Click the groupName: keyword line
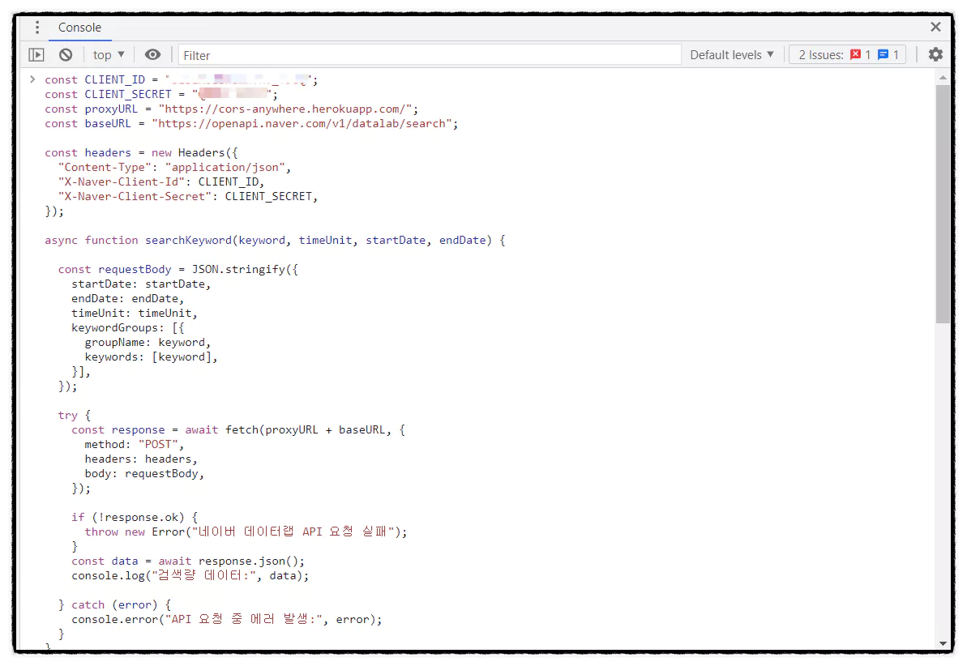967x666 pixels. click(148, 342)
